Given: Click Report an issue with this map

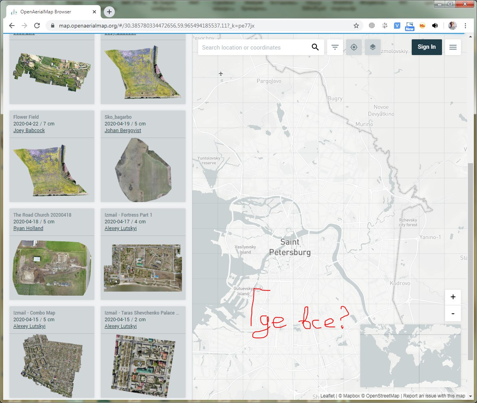Looking at the screenshot, I should point(434,396).
